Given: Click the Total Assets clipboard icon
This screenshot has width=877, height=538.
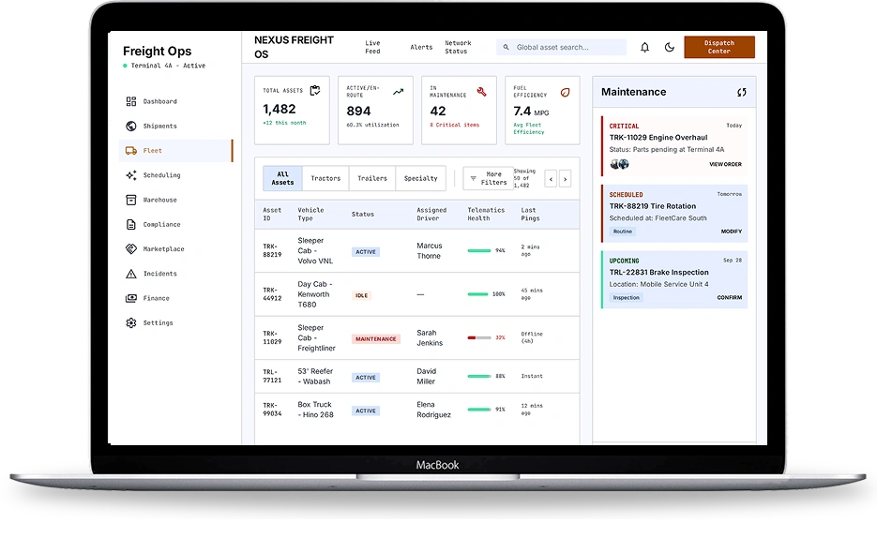Looking at the screenshot, I should [x=315, y=91].
